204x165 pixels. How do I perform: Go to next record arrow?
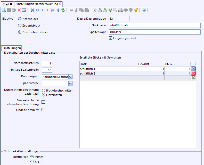click(47, 10)
